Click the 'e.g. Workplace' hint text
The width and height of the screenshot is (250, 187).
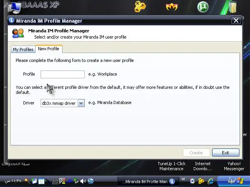tap(103, 74)
